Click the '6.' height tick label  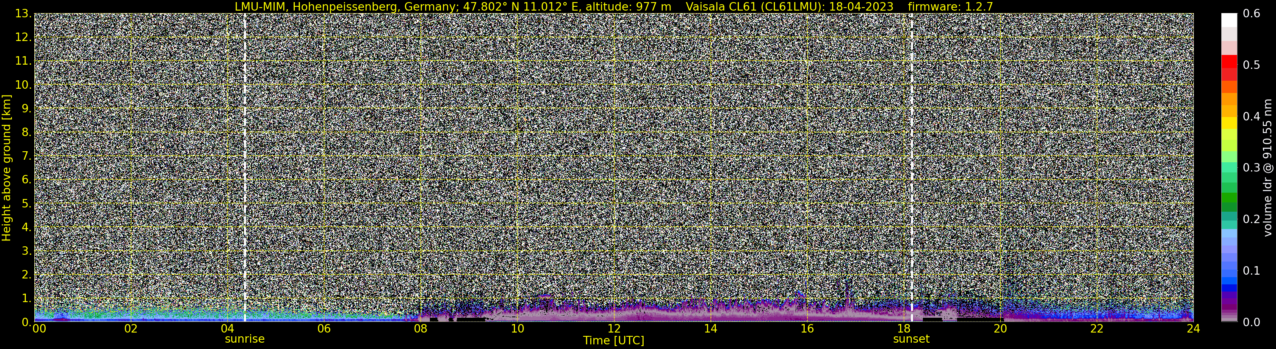[27, 180]
